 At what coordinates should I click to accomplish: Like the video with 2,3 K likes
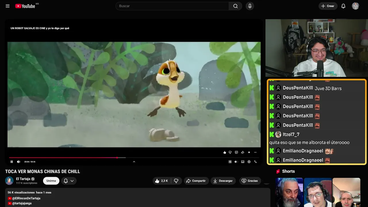pos(161,181)
